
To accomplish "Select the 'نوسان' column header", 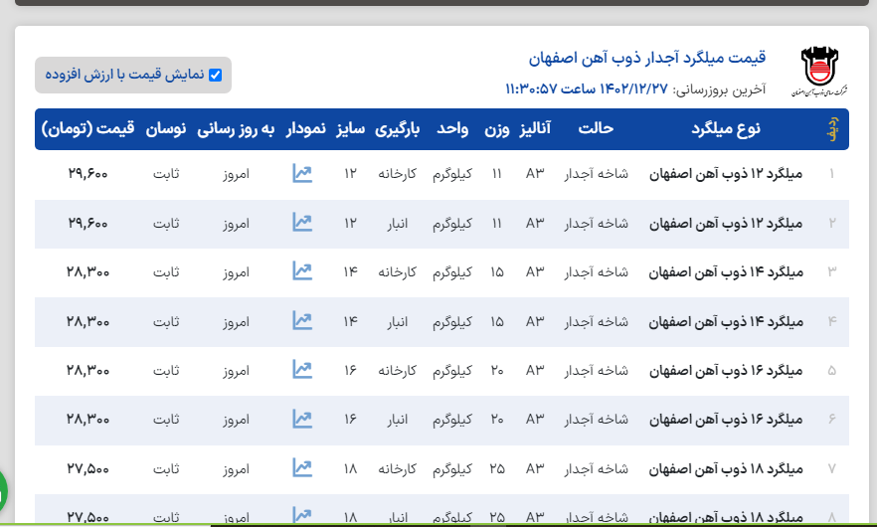I will (x=167, y=129).
